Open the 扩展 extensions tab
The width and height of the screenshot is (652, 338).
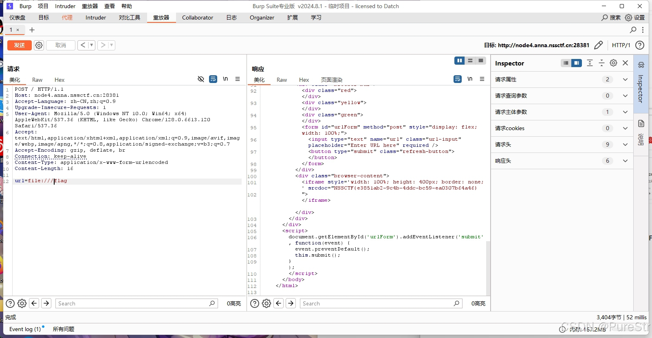(x=293, y=17)
